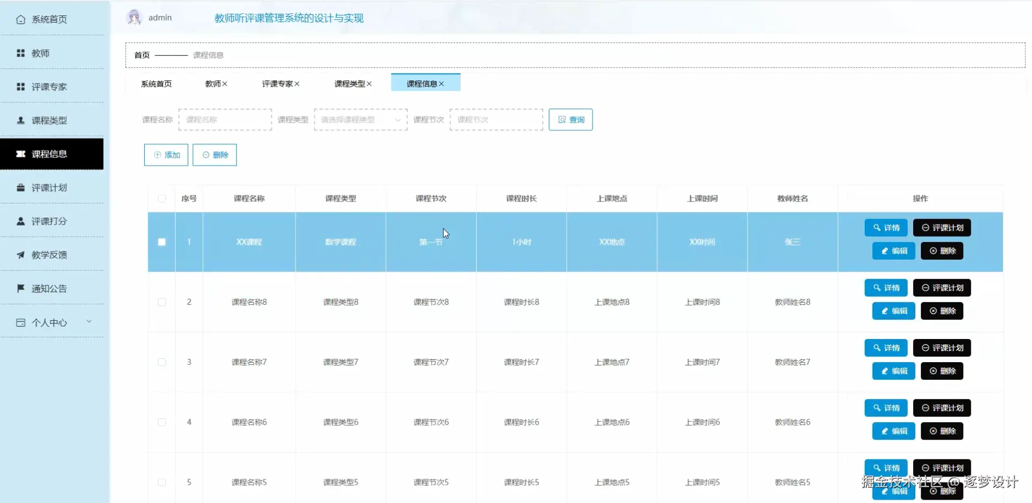The width and height of the screenshot is (1032, 503).
Task: Click the 上课地点7 cell
Action: (612, 362)
